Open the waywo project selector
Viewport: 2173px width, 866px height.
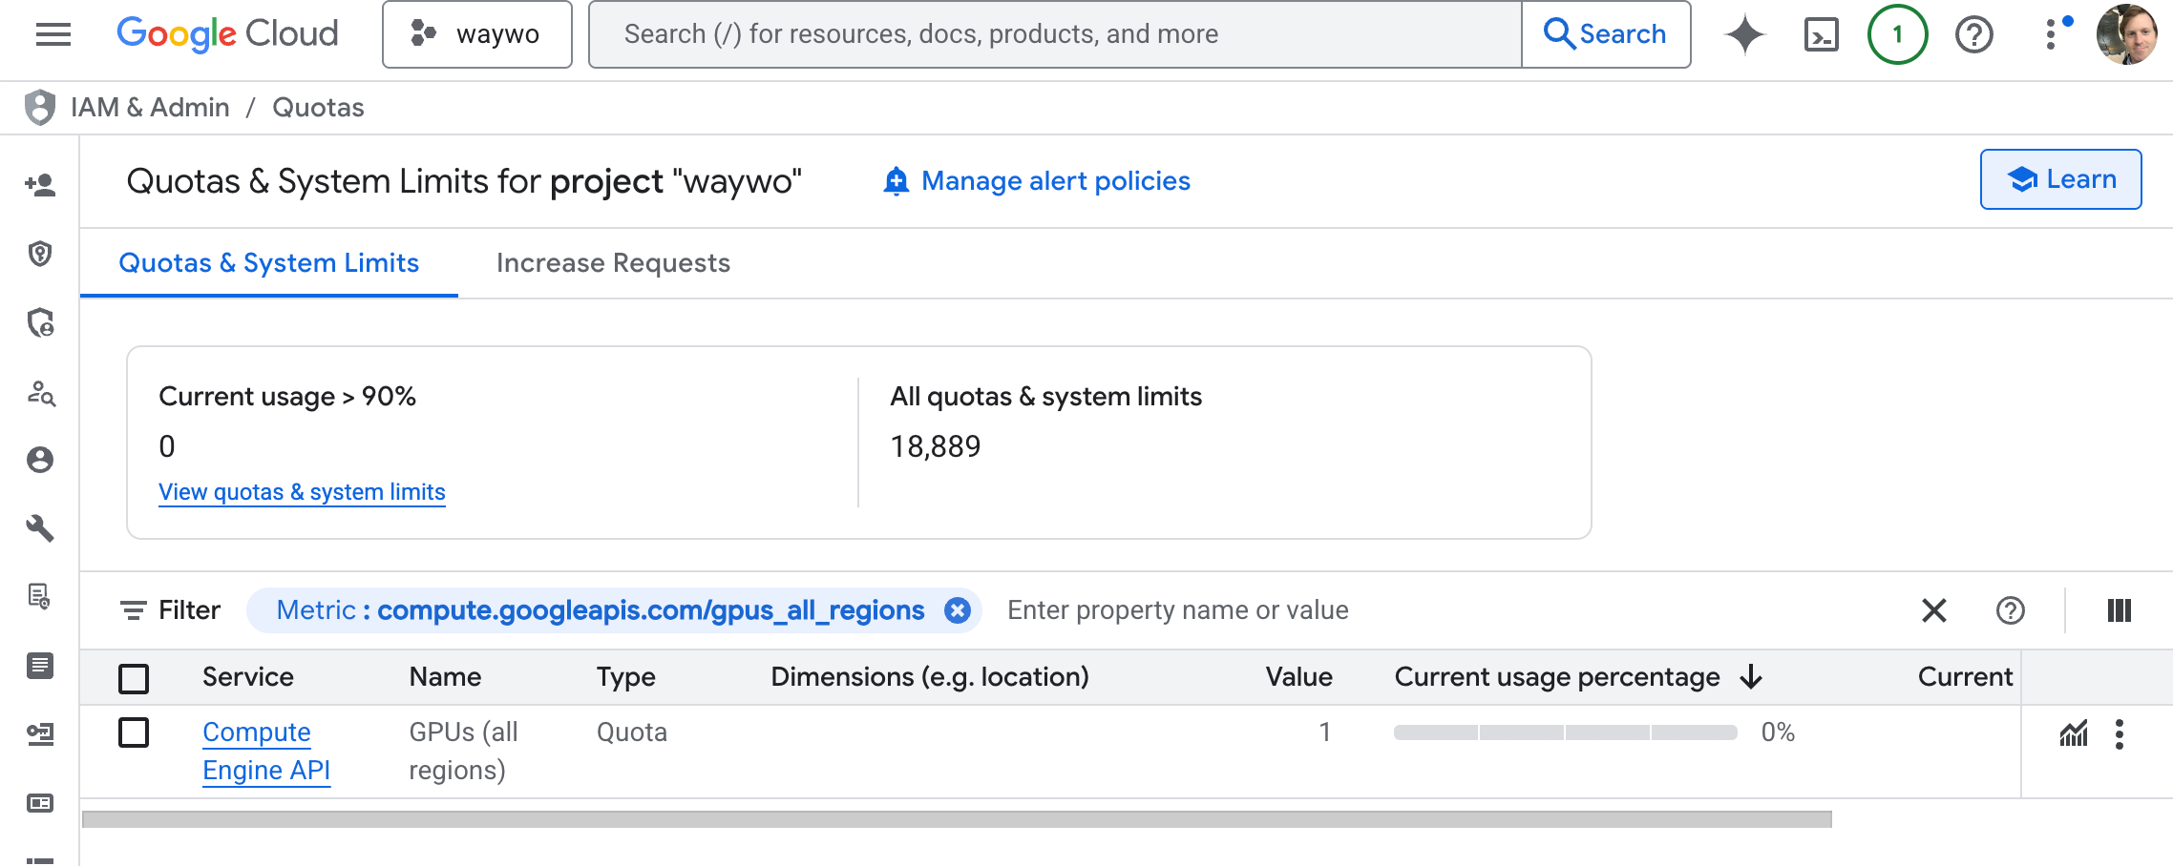[476, 35]
